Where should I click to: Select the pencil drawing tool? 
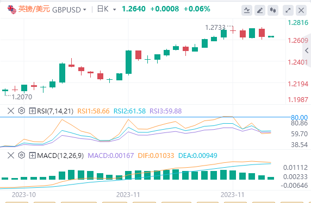click(x=260, y=10)
